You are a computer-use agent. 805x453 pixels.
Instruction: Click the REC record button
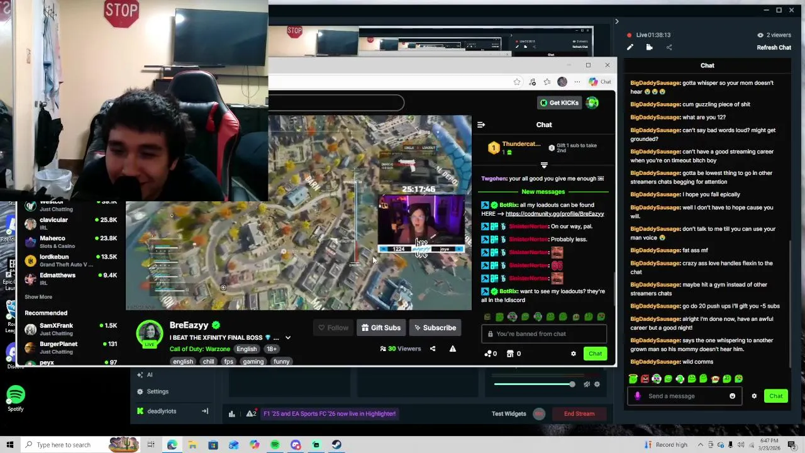coord(539,414)
